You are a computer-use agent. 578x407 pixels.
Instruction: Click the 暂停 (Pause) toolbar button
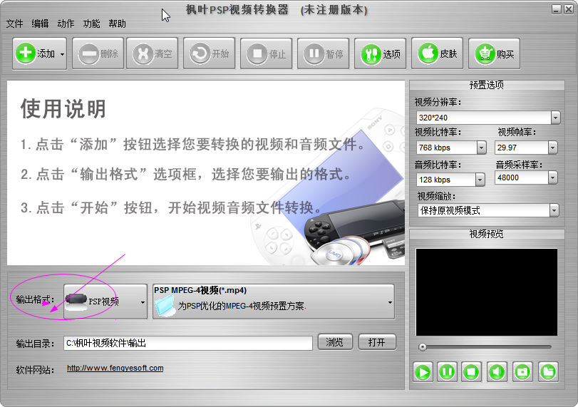323,54
